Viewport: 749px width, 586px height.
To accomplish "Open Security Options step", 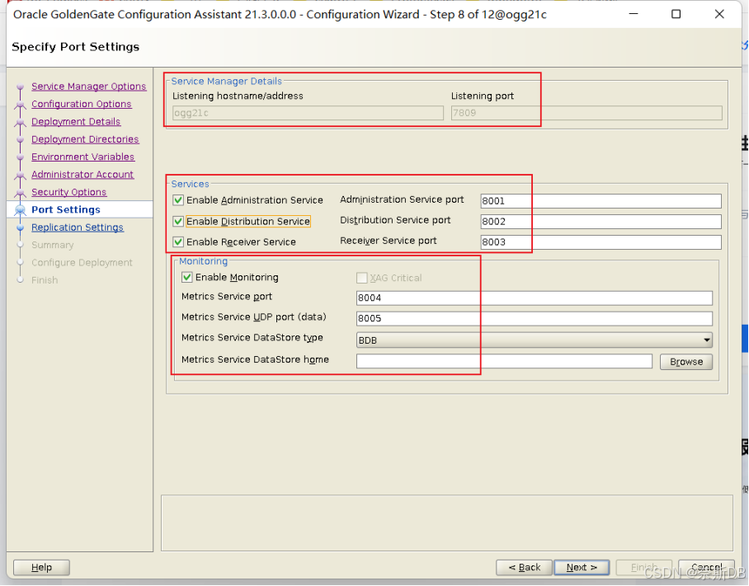I will click(x=68, y=192).
